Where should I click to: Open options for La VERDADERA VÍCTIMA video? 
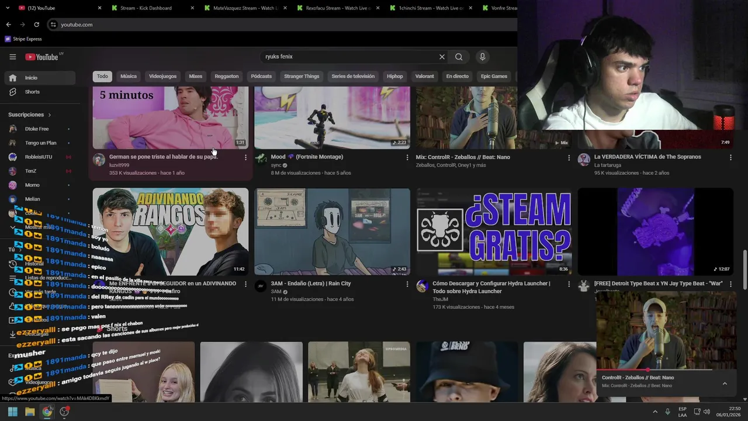(x=730, y=157)
